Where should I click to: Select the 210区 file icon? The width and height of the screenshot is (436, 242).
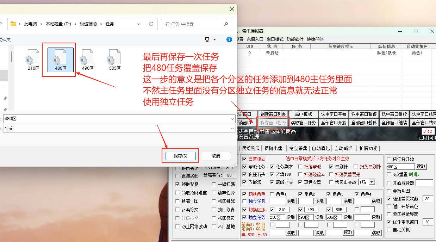(33, 60)
